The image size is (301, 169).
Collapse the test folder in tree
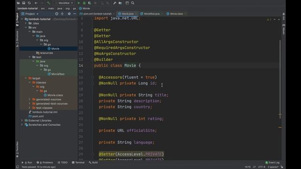point(30,57)
